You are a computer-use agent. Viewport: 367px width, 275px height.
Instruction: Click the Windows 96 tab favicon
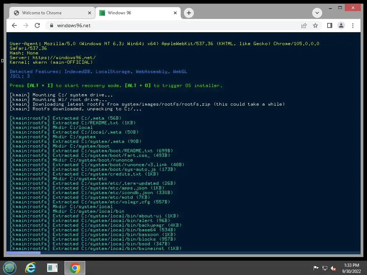[x=102, y=13]
